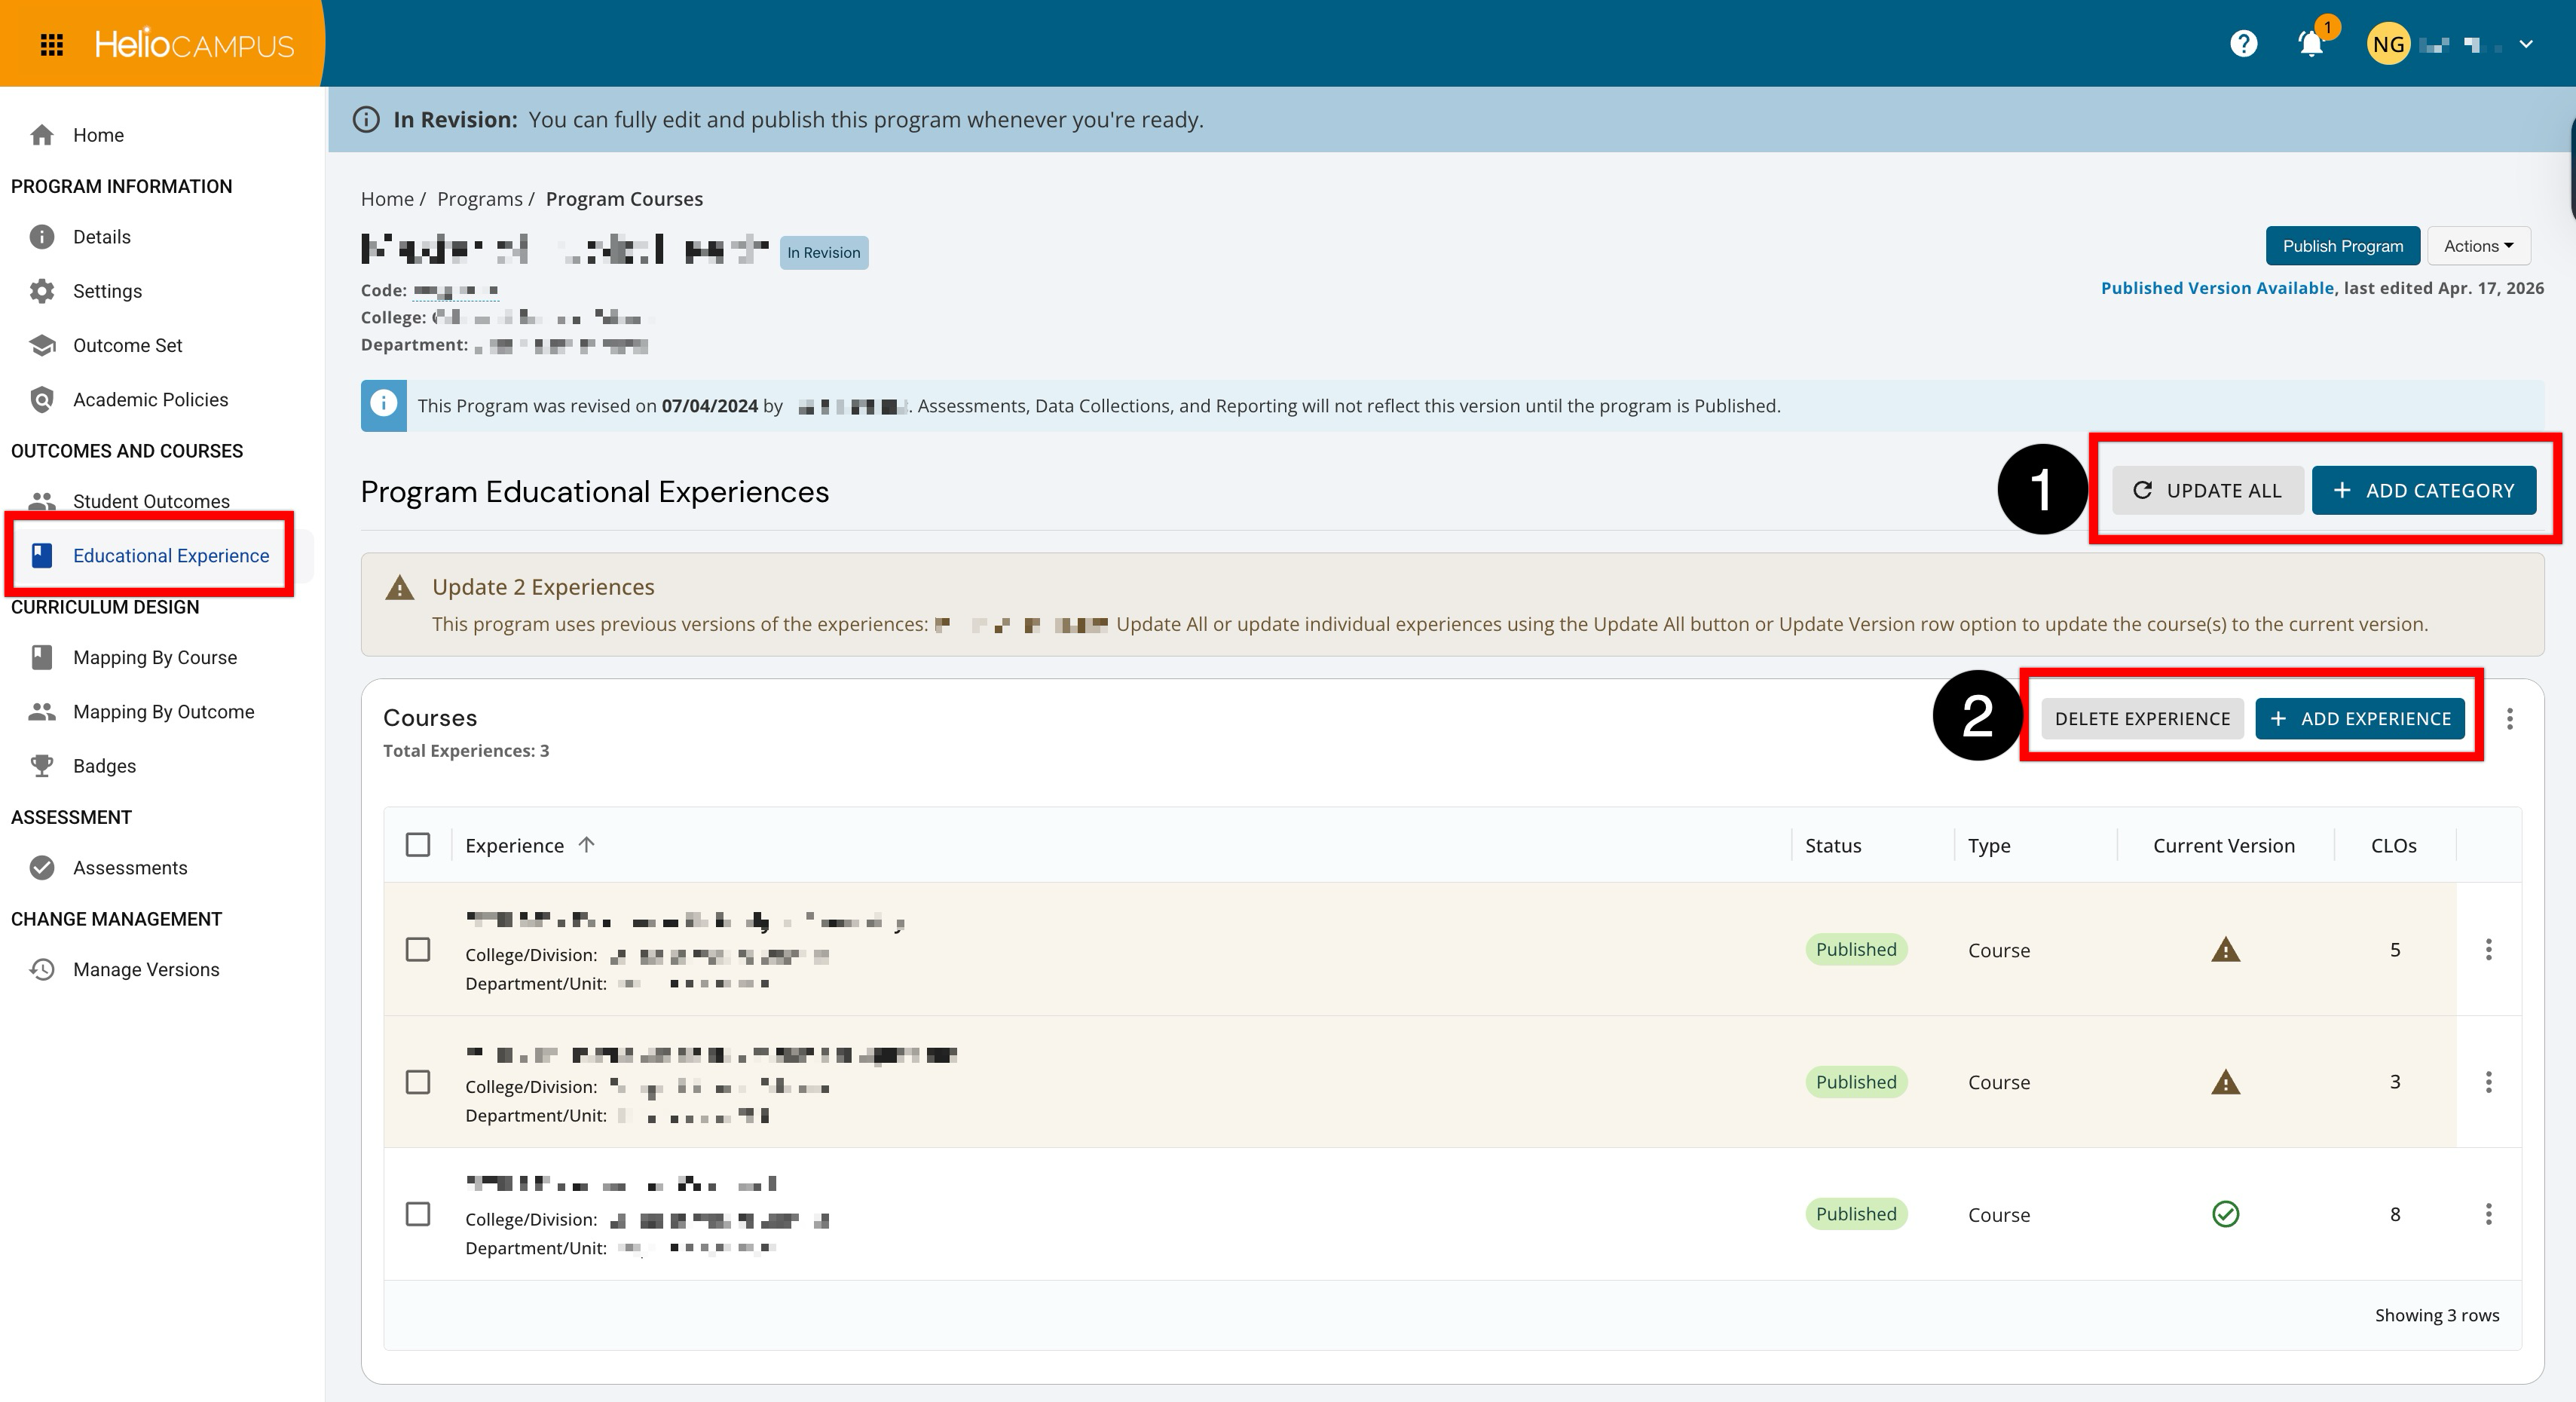Open the Published Version Available link
This screenshot has width=2576, height=1402.
[x=2217, y=288]
